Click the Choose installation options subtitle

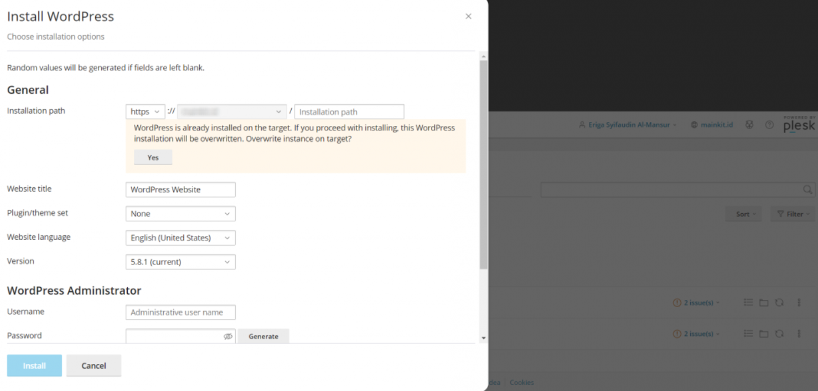tap(56, 37)
